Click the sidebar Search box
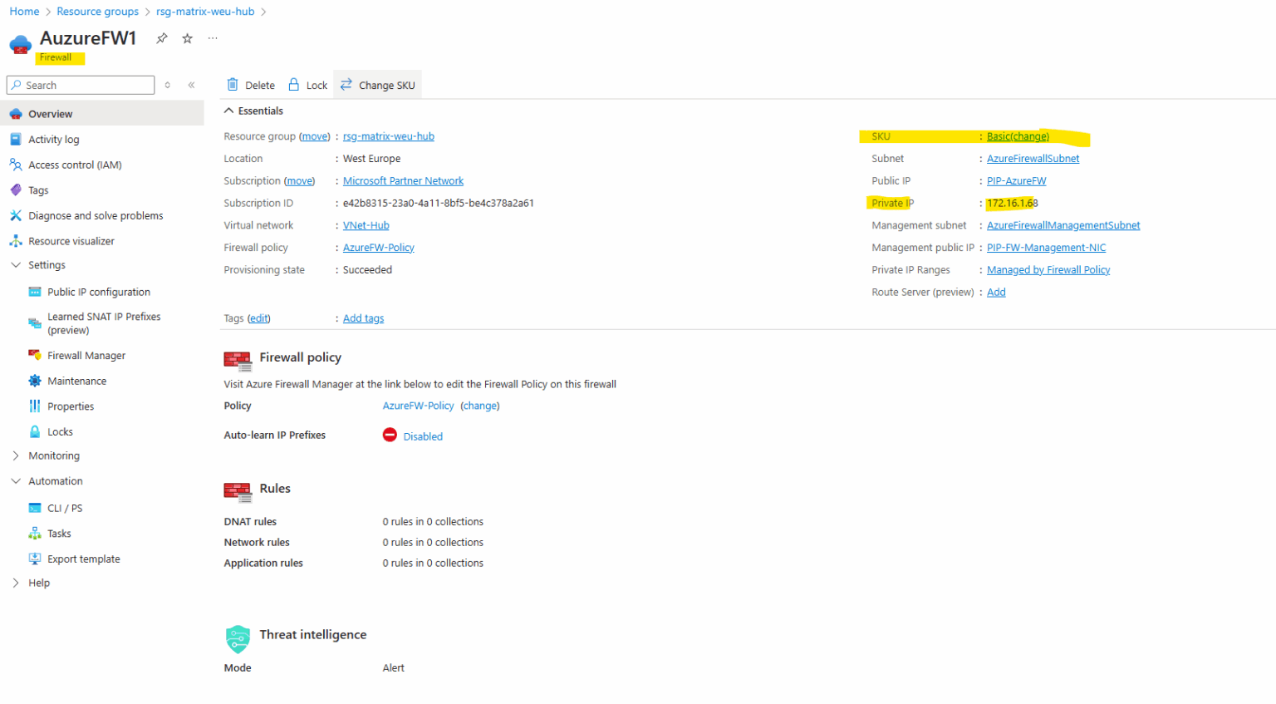This screenshot has width=1276, height=704. [x=80, y=84]
